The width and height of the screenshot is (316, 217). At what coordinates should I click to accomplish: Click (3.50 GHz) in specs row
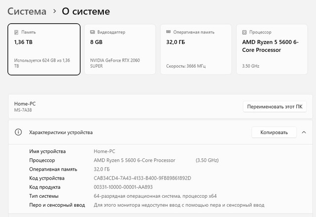207,160
